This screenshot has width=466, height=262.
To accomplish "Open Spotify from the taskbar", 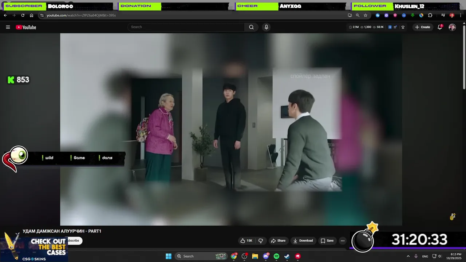I will (x=276, y=256).
